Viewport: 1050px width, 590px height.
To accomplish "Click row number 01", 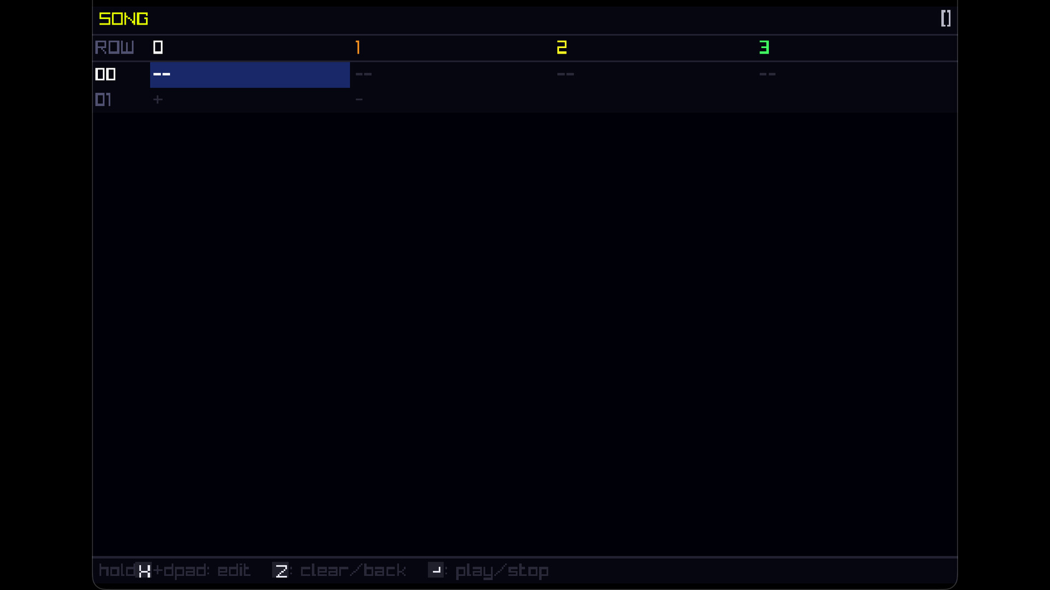I will coord(103,99).
